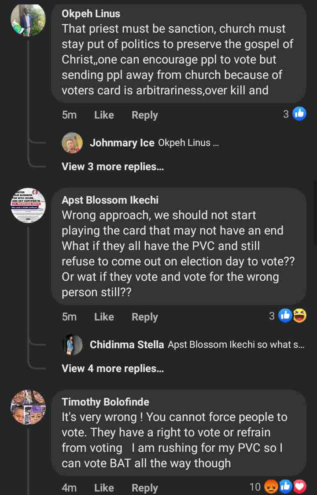Expand 'View 3 more replies…'
Screen dimensions: 317x495
113,167
